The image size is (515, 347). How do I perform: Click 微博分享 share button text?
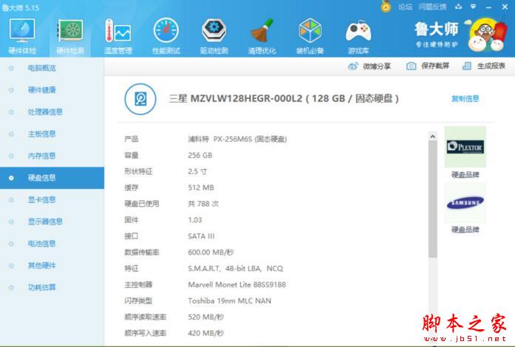[x=377, y=66]
